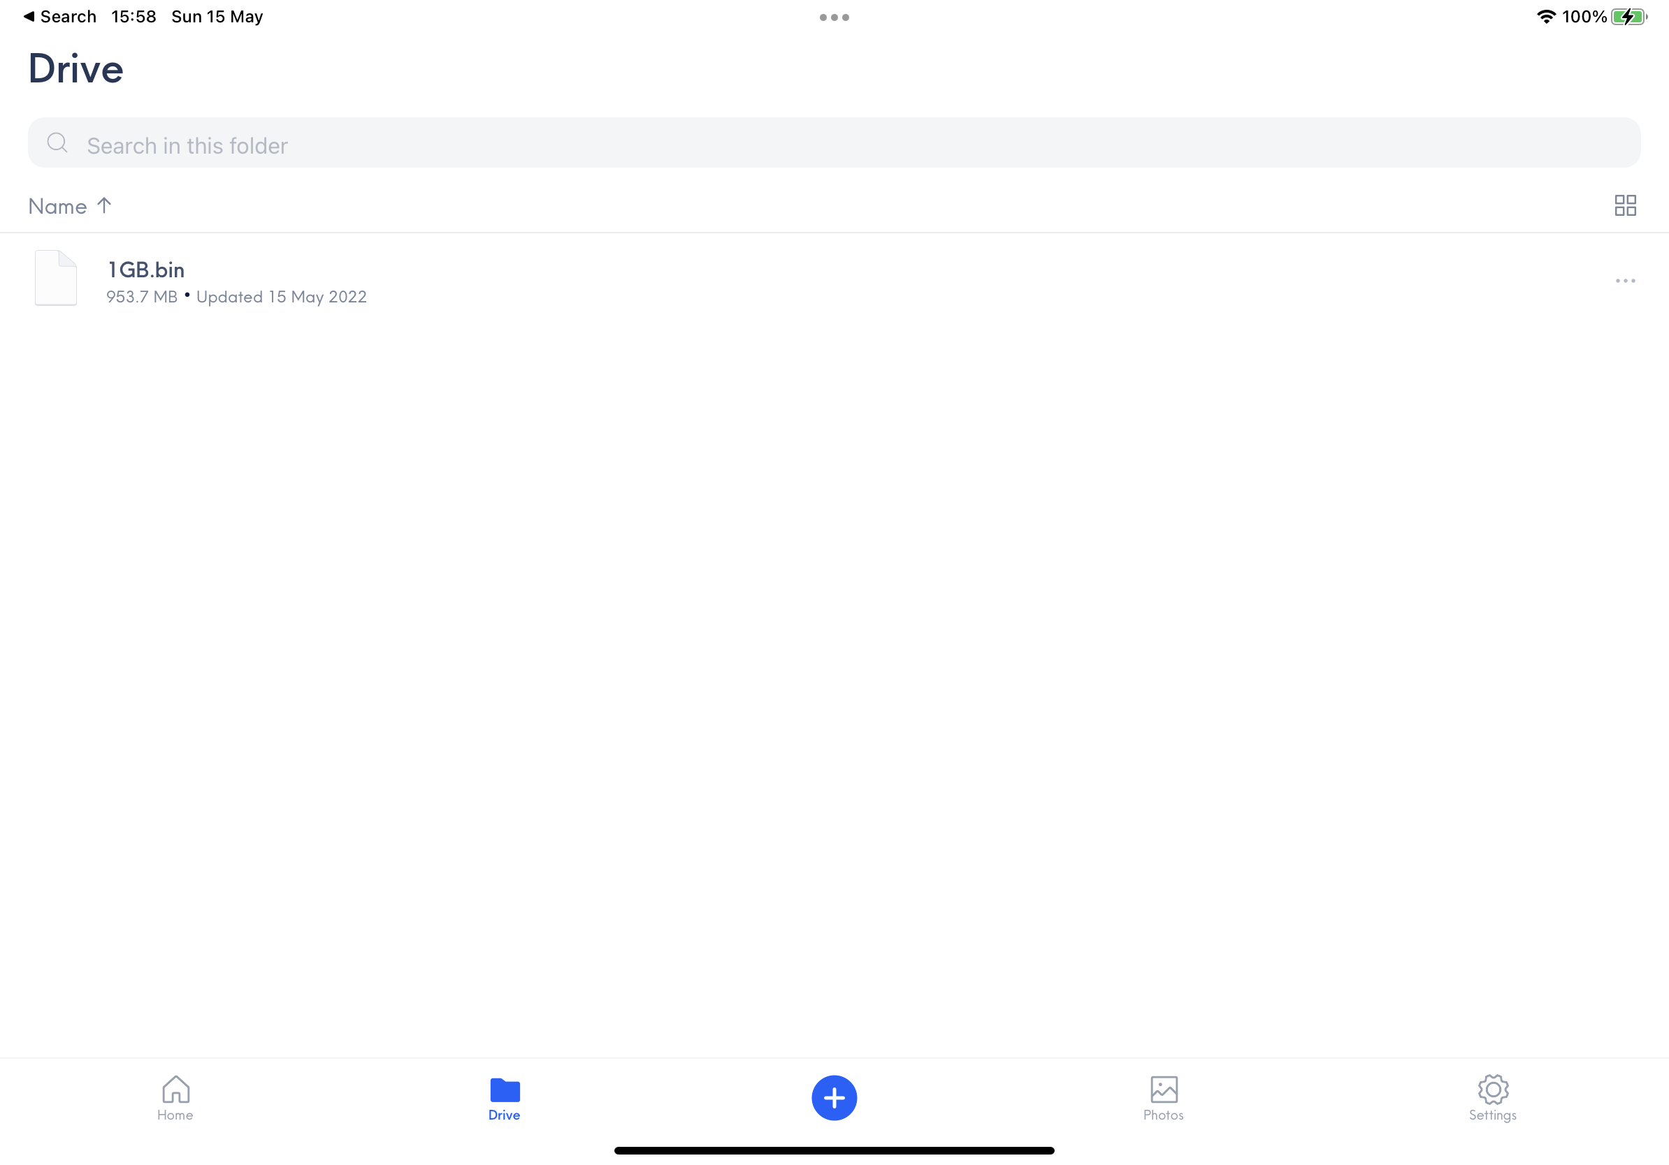Tap the Home label in tab bar
This screenshot has height=1165, width=1669.
click(x=175, y=1115)
